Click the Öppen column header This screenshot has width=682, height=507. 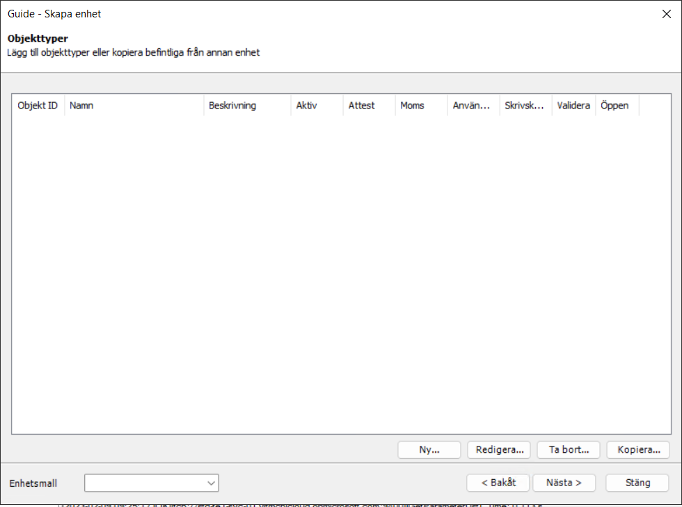(x=615, y=105)
